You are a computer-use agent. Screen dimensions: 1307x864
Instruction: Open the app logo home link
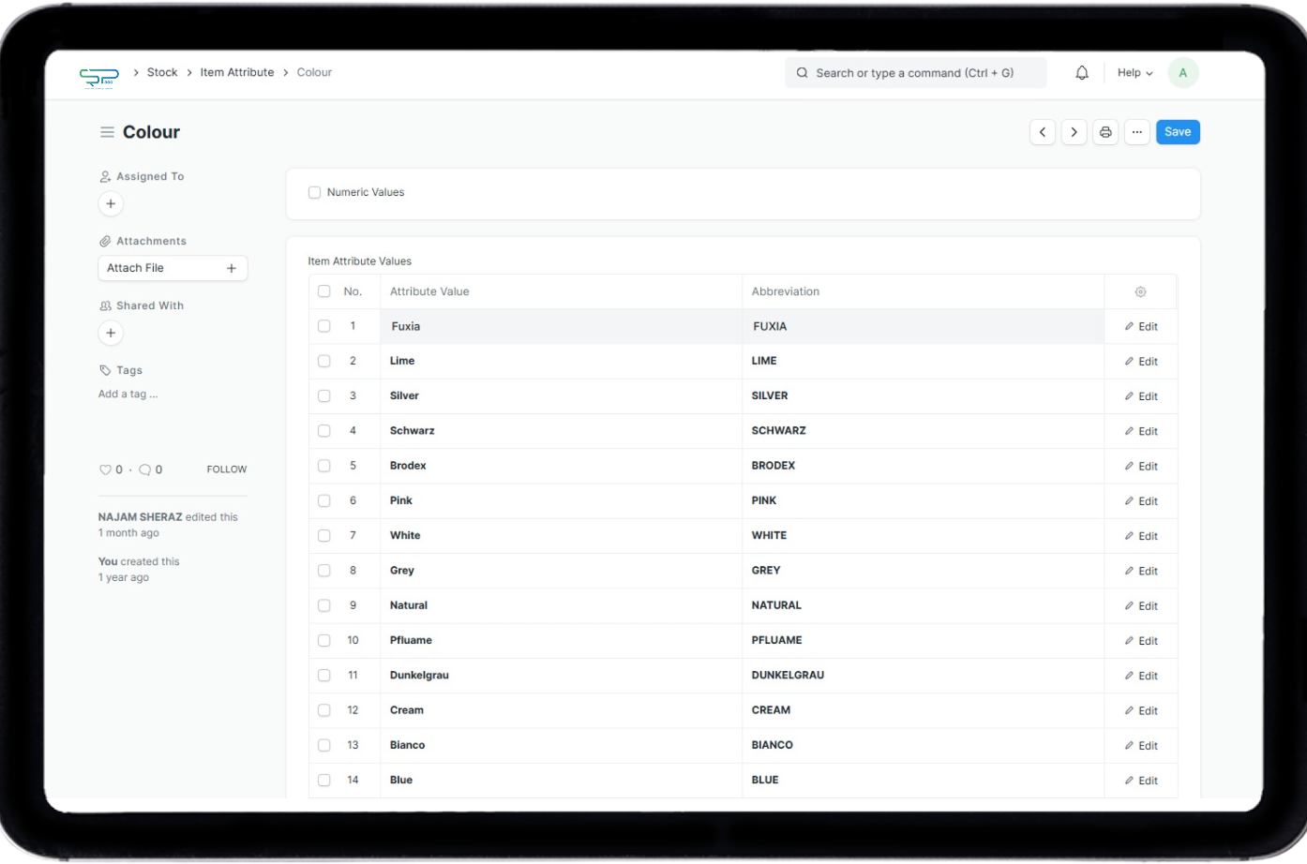tap(99, 77)
